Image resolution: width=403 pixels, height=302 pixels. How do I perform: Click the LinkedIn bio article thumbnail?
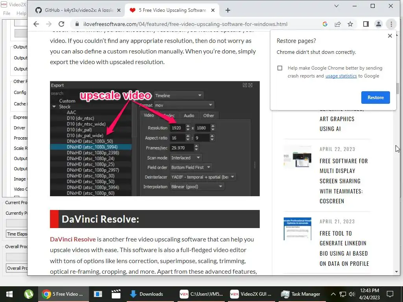pyautogui.click(x=298, y=229)
